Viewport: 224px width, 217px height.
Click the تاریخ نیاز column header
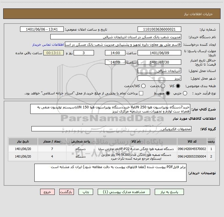point(23,141)
